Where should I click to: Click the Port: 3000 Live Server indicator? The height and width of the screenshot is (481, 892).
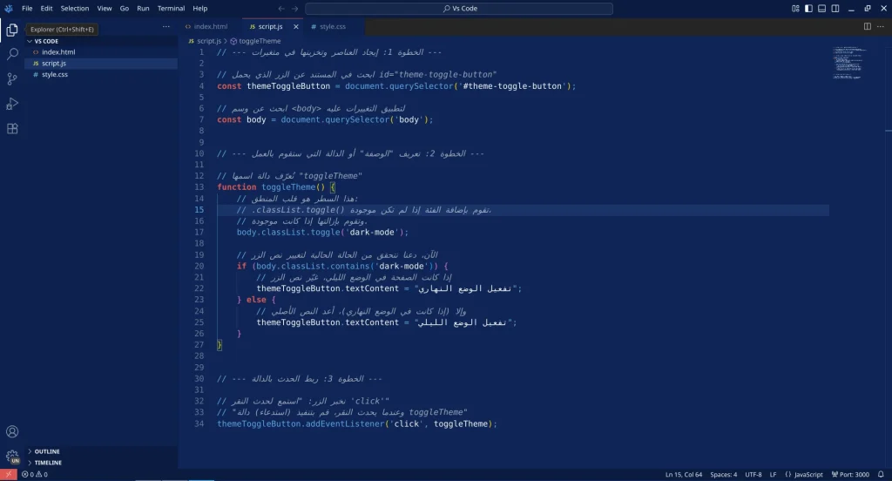pyautogui.click(x=850, y=474)
